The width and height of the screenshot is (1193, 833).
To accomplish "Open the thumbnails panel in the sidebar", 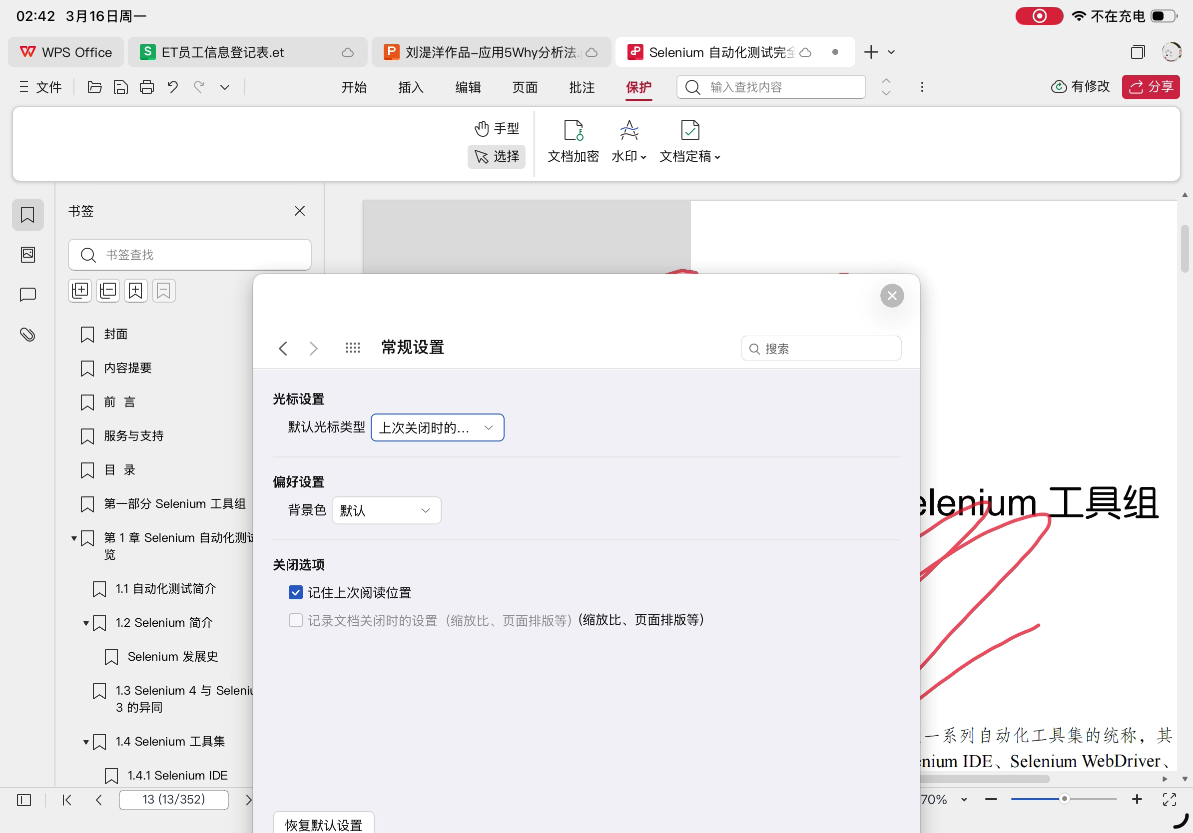I will click(28, 255).
